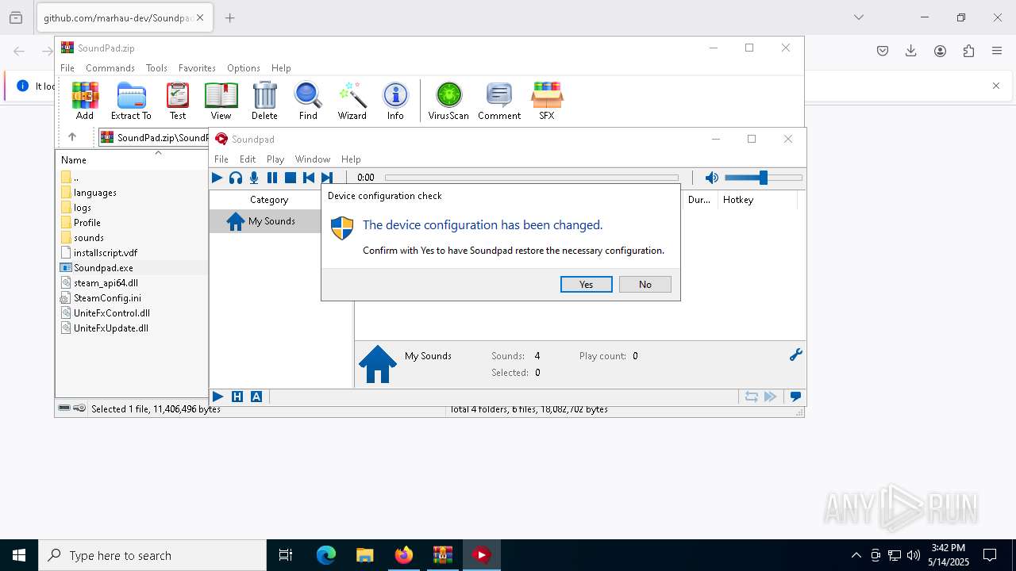Open WinRAR Tools menu
Screen dimensions: 1016x571
tap(156, 68)
